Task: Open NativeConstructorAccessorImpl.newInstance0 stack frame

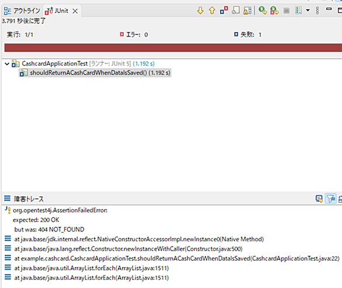Action: click(x=139, y=239)
